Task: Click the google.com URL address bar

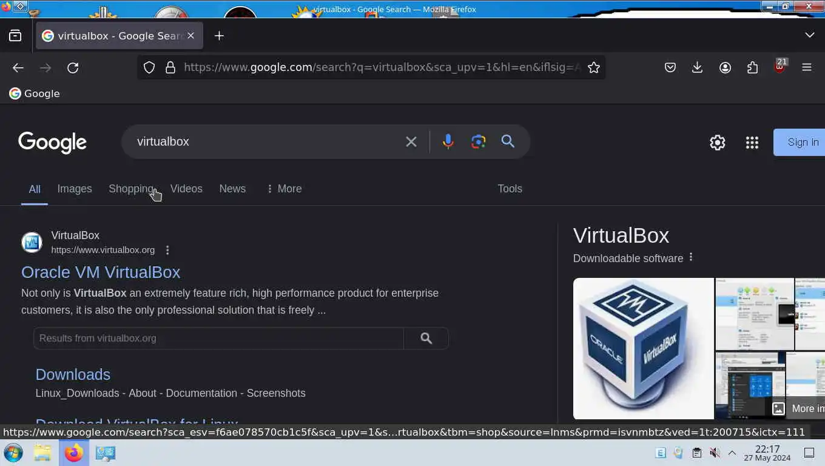Action: [x=382, y=67]
